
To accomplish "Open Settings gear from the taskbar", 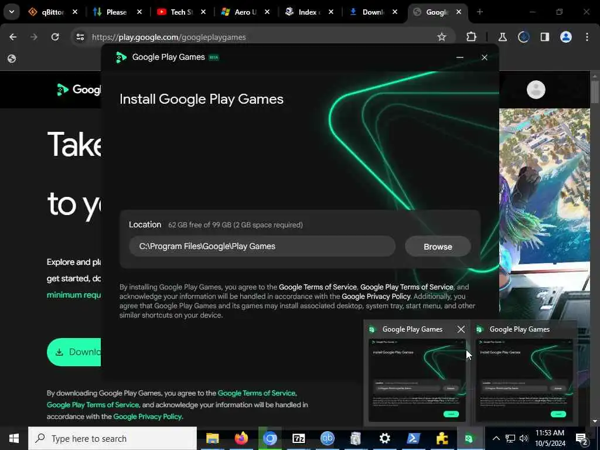I will click(x=384, y=438).
